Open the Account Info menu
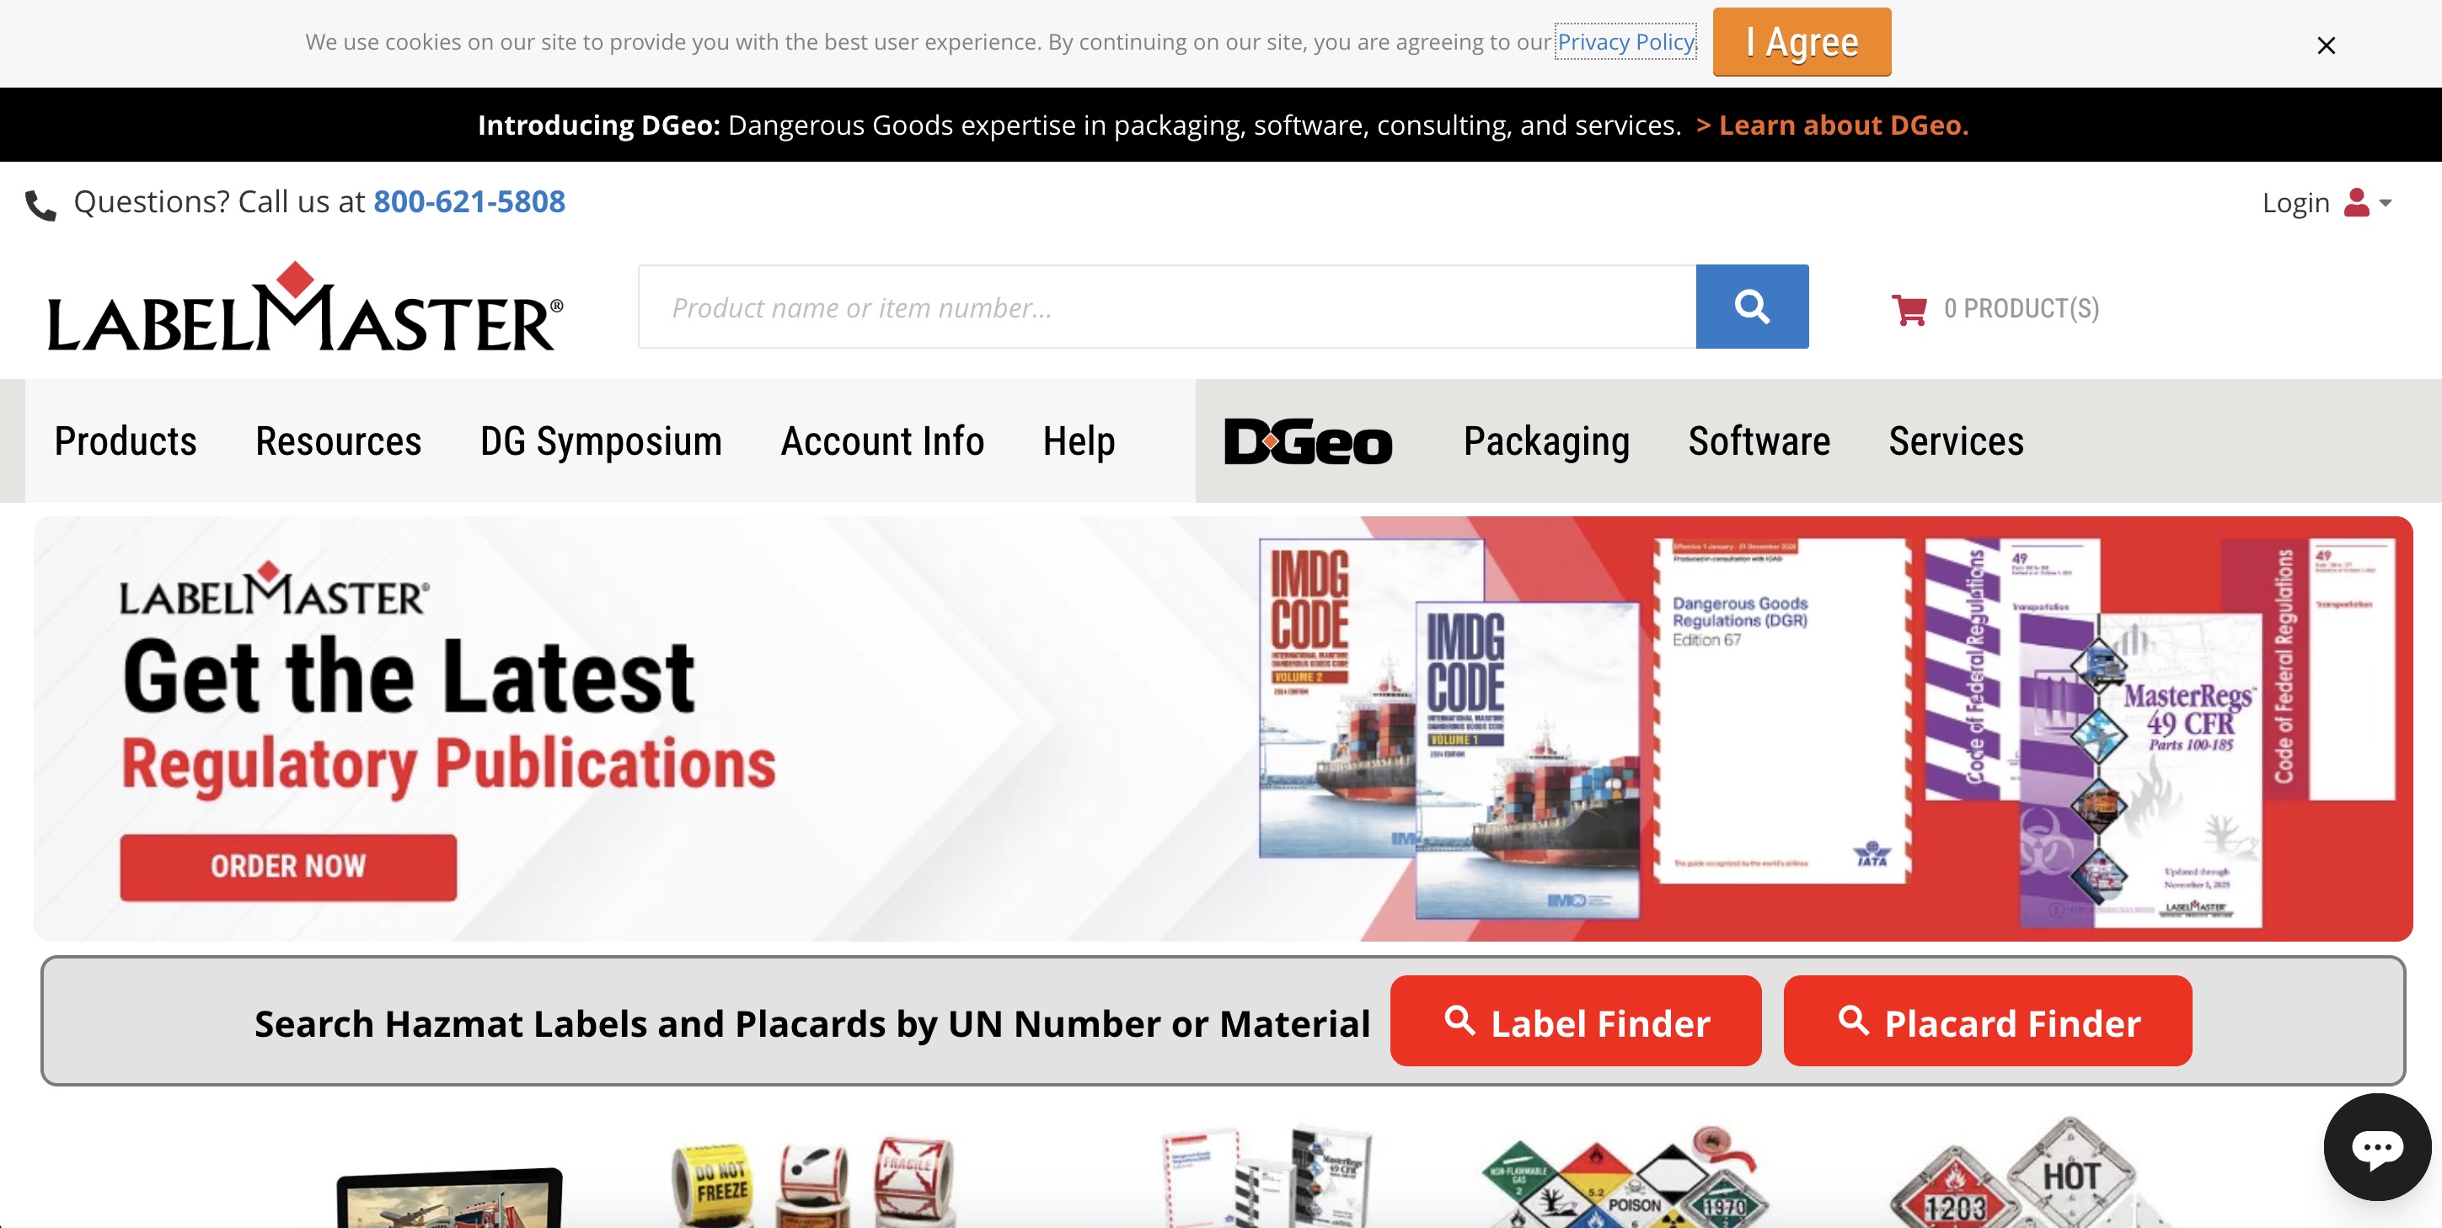Screen dimensions: 2442x1228 881,440
